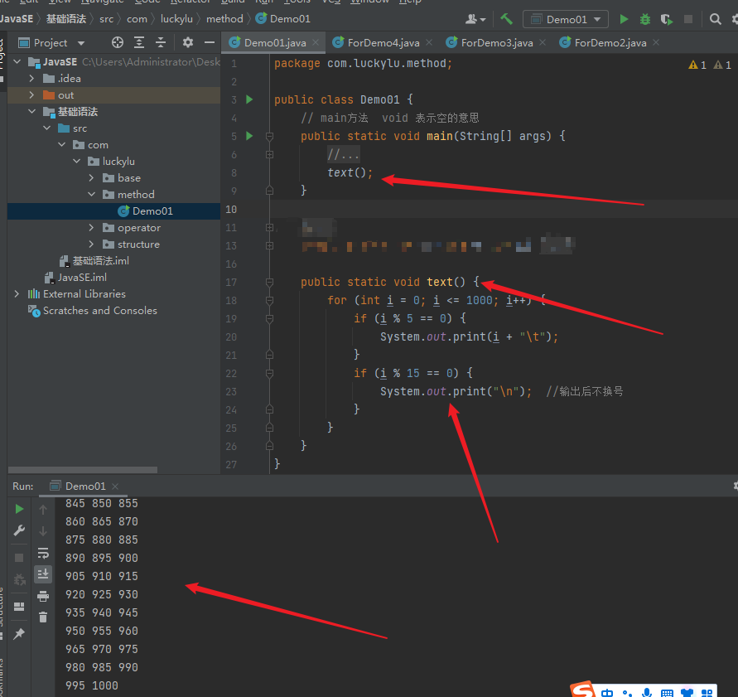The height and width of the screenshot is (697, 738).
Task: Click the Build hammer icon
Action: click(507, 19)
